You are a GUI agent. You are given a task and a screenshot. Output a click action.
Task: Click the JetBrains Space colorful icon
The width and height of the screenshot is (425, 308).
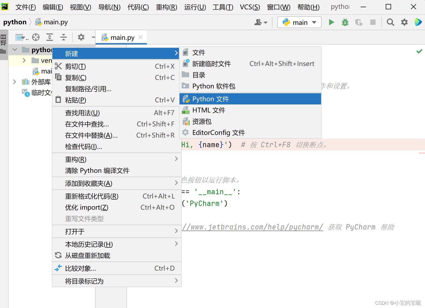418,22
